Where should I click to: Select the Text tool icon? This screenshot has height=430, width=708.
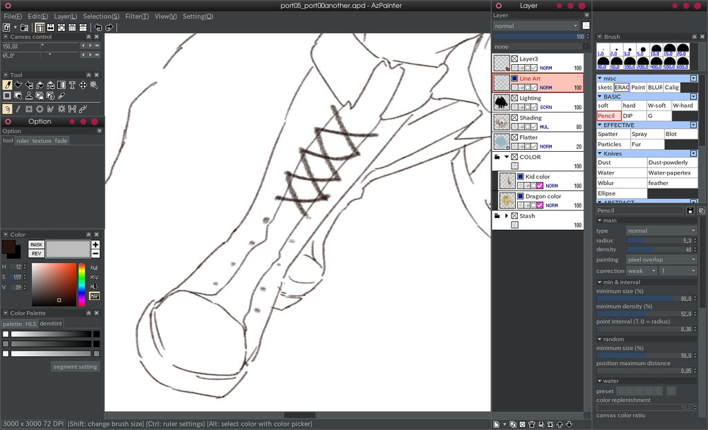click(x=72, y=85)
